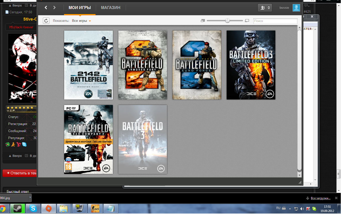The width and height of the screenshot is (341, 214).
Task: Select Battlefield 2 Euro Force cover
Action: [x=197, y=65]
